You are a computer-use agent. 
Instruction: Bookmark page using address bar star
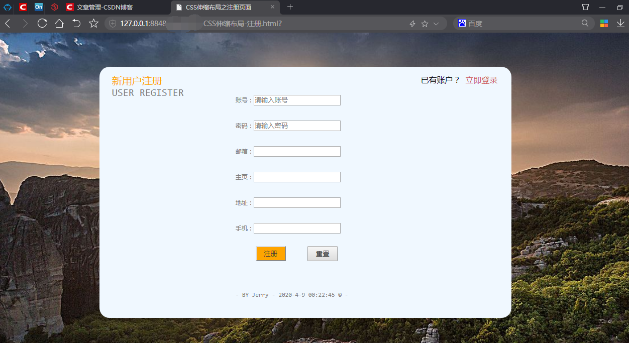pyautogui.click(x=424, y=23)
